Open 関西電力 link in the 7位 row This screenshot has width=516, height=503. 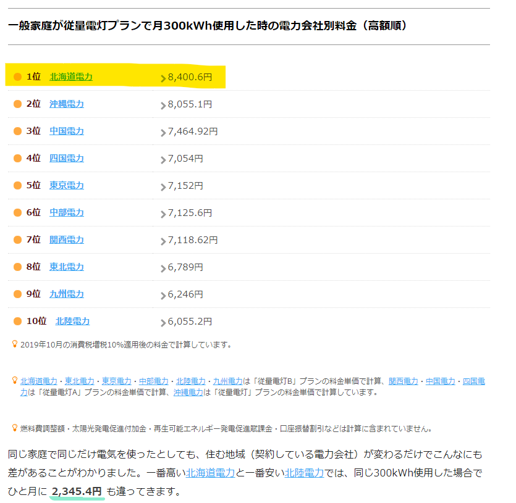67,239
